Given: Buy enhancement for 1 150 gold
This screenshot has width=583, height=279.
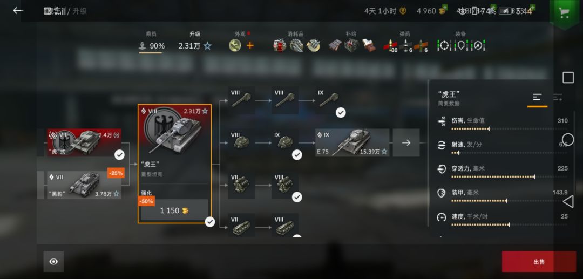Looking at the screenshot, I should (174, 210).
